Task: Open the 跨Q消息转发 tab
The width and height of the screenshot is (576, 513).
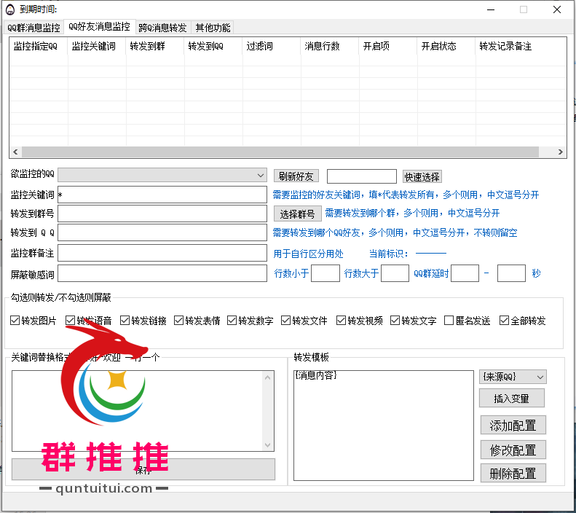Action: 162,28
